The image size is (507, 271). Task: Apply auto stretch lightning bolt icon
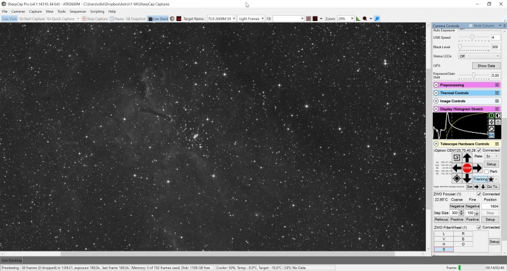coord(492,122)
